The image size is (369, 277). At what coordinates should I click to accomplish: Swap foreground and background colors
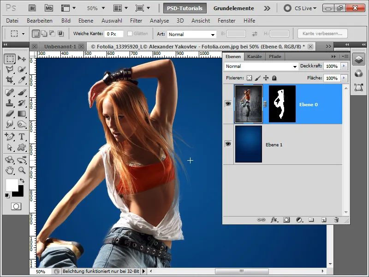click(22, 181)
